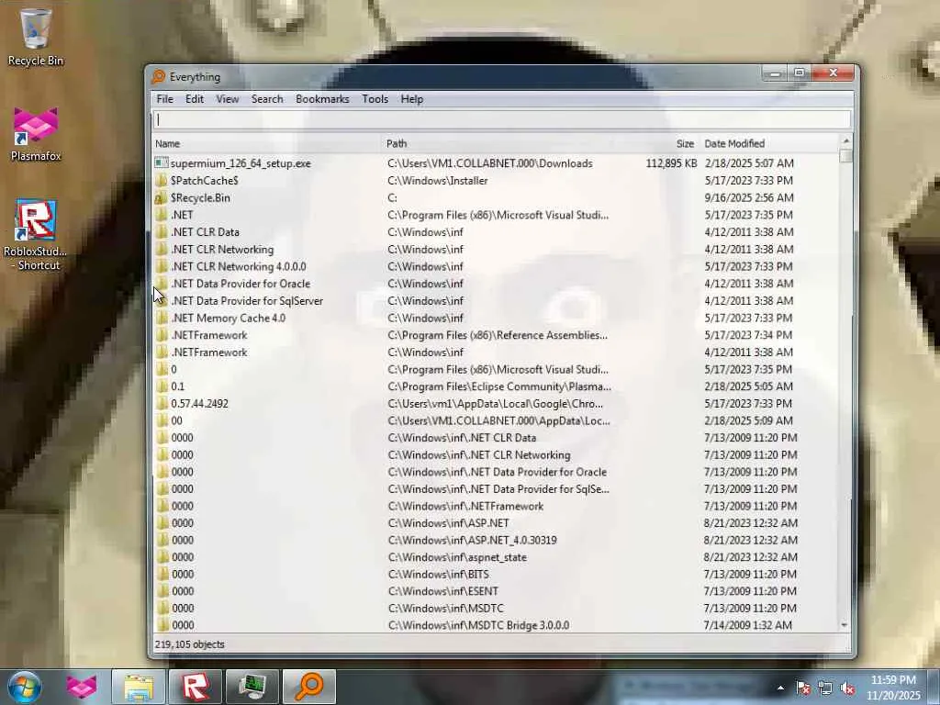Select 0000 in C:\Windows\inf\BITS
Viewport: 940px width, 705px height.
coord(497,575)
